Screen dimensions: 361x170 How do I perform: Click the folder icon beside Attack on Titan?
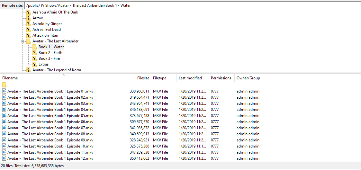point(28,35)
